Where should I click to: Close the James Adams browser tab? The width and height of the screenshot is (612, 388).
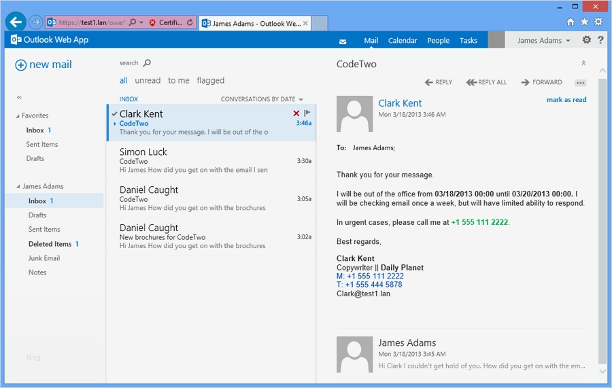(305, 23)
